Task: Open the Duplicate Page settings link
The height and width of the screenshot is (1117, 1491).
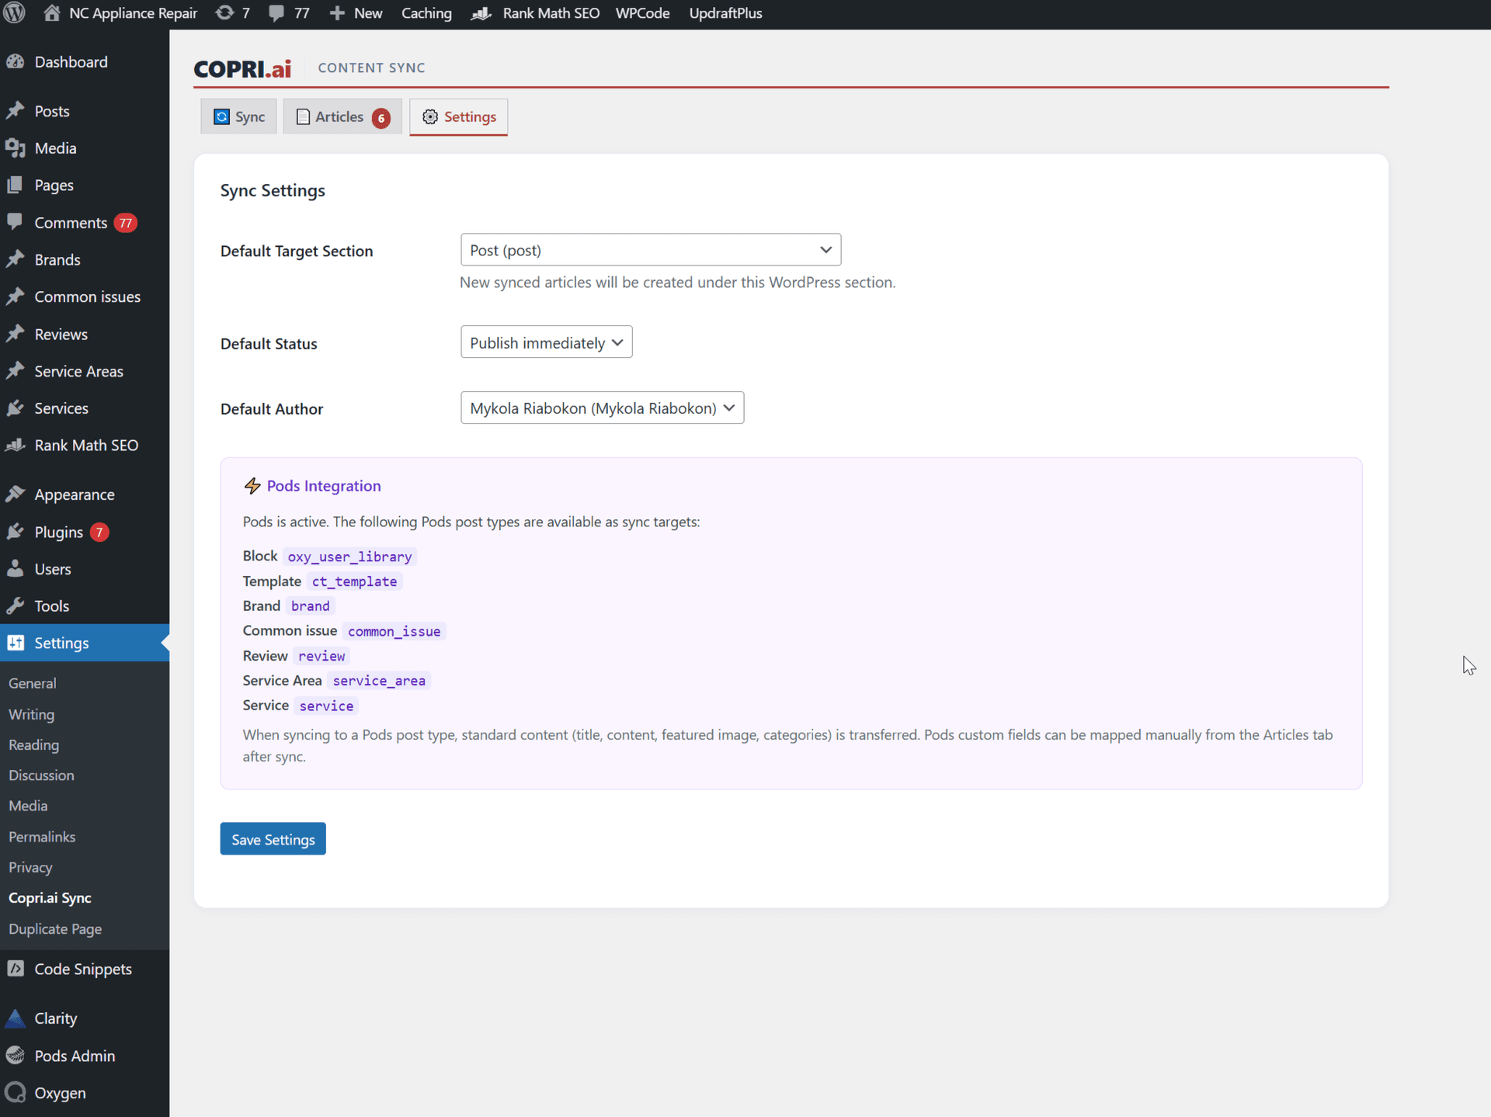Action: [55, 928]
